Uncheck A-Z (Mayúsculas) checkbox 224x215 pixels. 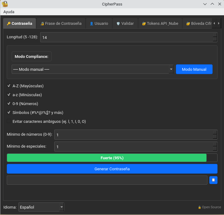tap(9, 86)
